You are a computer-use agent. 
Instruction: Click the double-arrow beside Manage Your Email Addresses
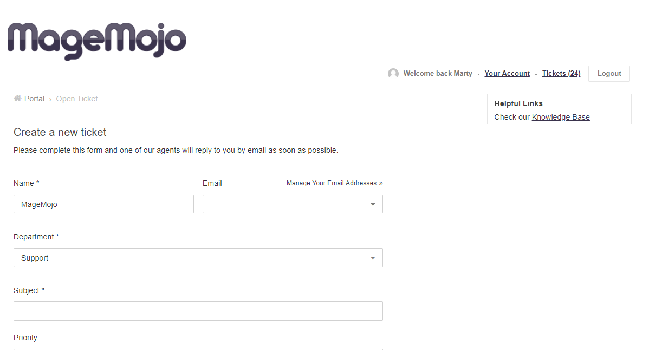pos(381,183)
